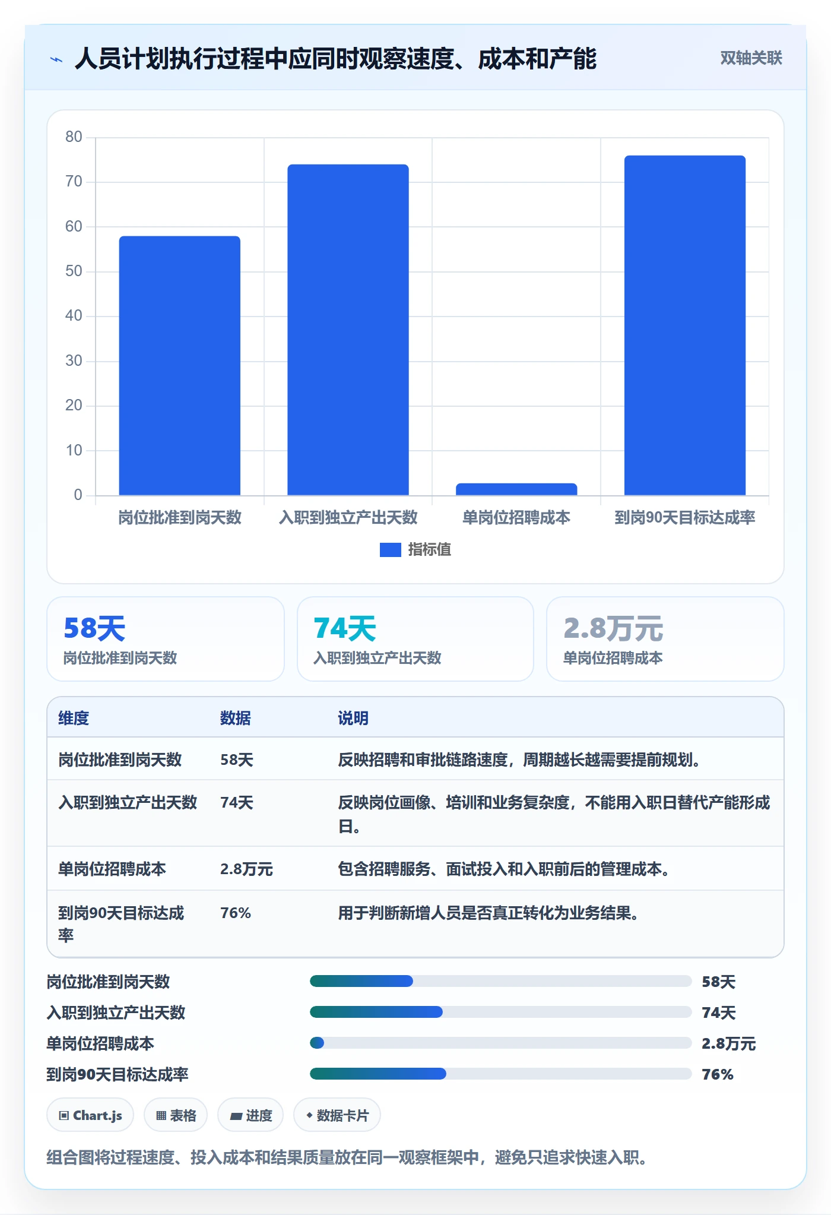Viewport: 831px width, 1215px height.
Task: Click the icon inside the Chart.js chip
Action: point(64,1116)
